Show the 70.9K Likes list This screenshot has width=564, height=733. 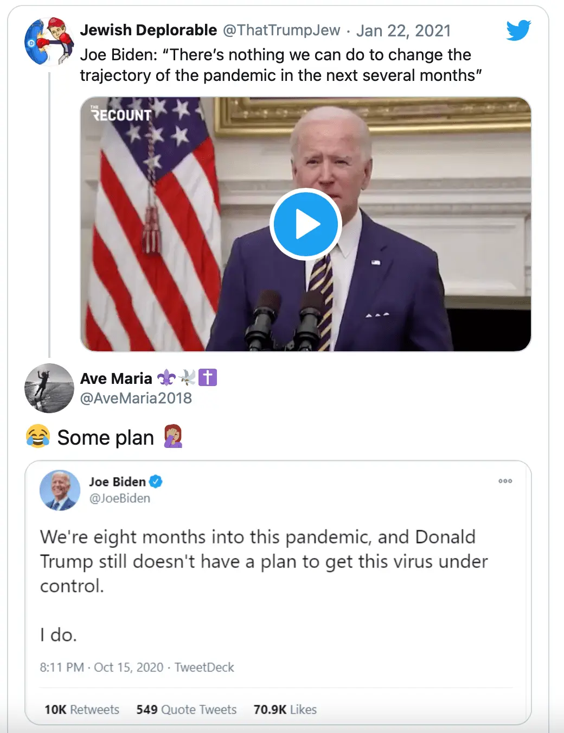point(285,710)
